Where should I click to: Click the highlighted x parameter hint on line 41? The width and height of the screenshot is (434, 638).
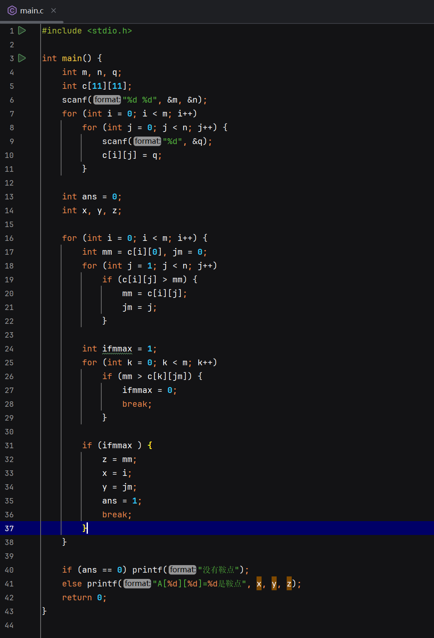259,583
